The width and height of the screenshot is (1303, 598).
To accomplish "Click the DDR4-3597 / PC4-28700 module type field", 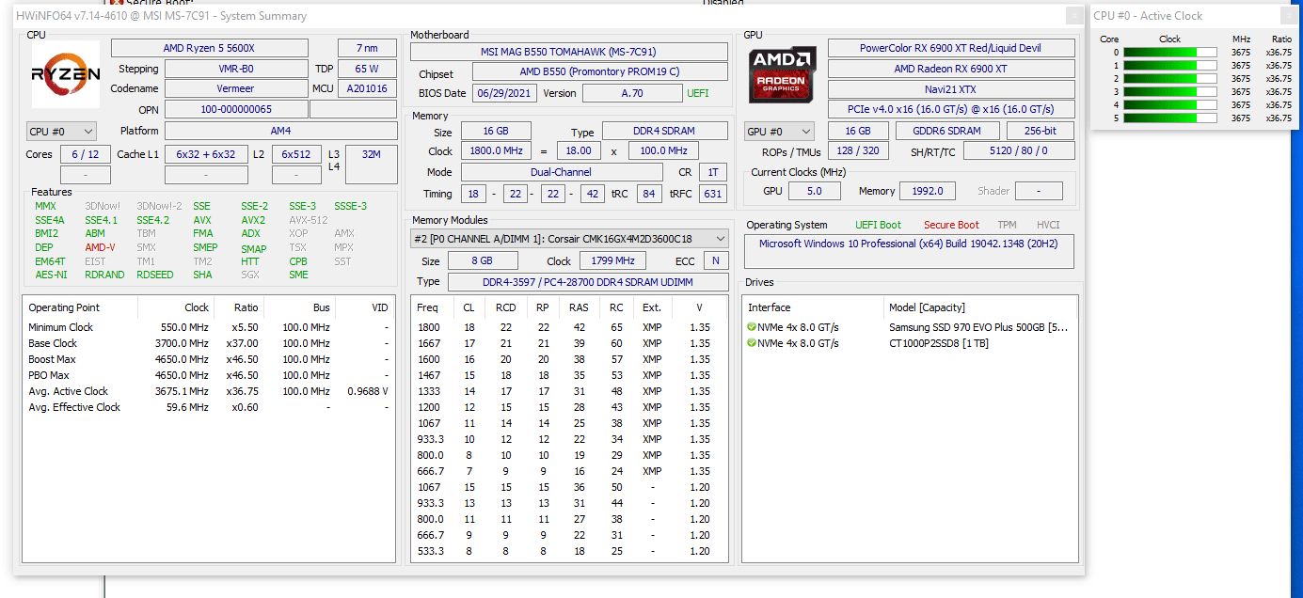I will click(x=588, y=282).
